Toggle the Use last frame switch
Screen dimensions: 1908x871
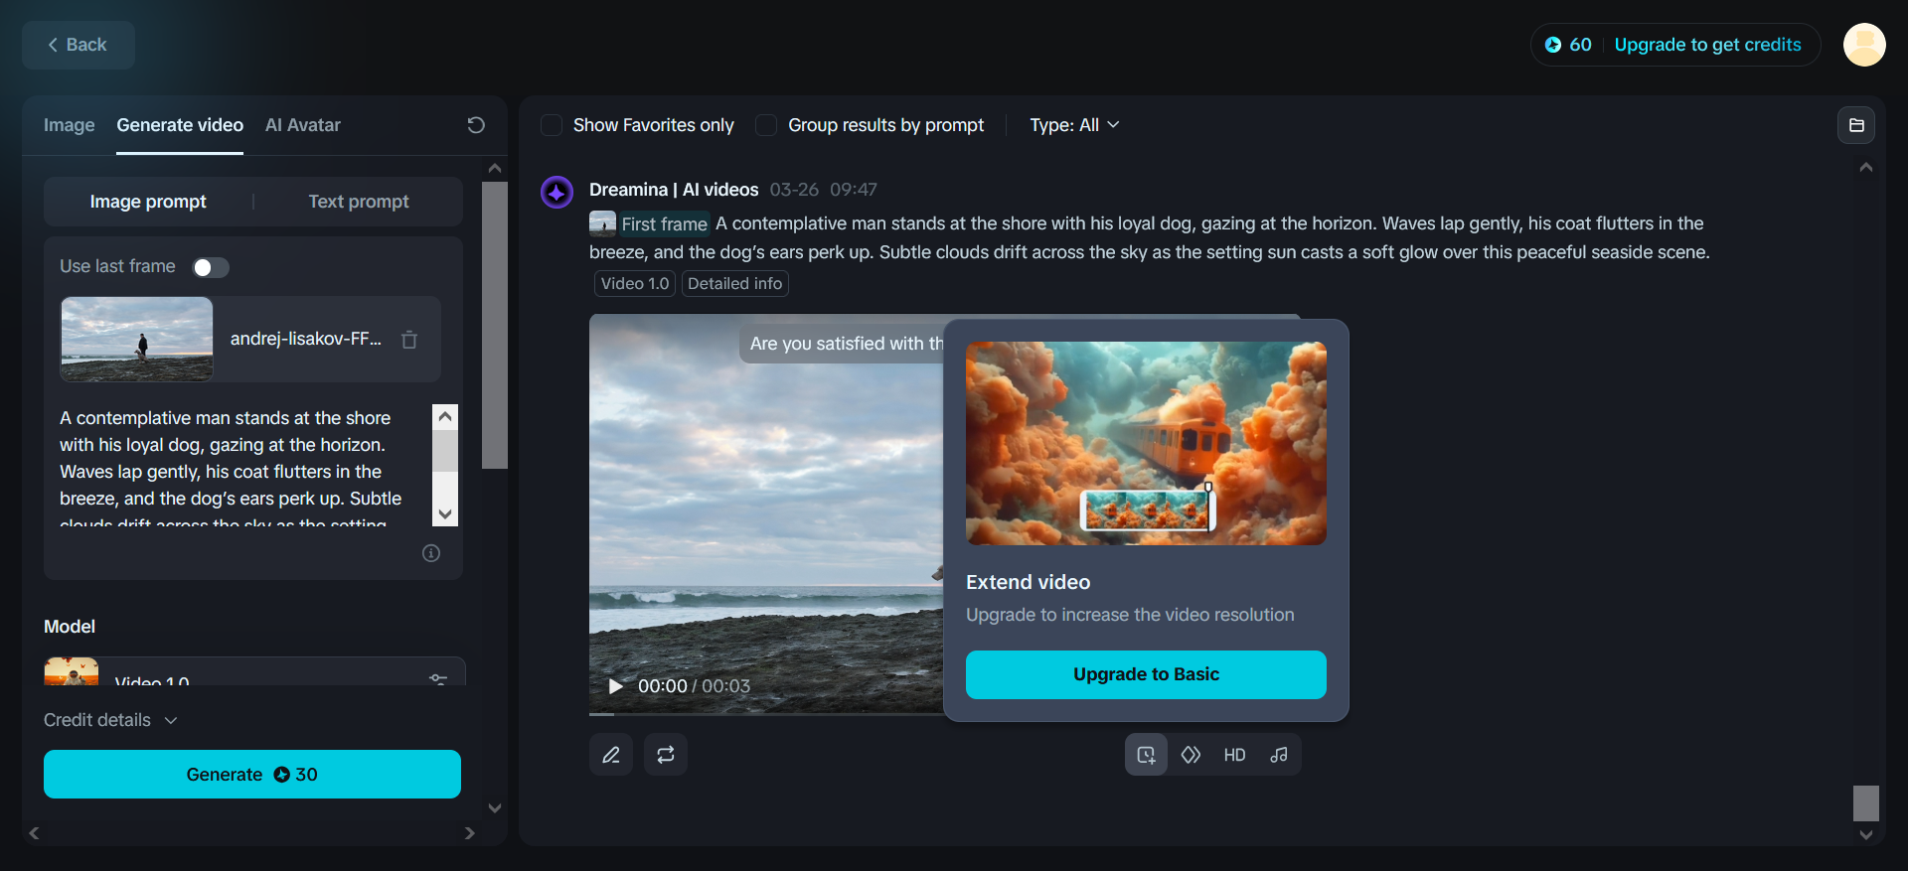pos(211,267)
